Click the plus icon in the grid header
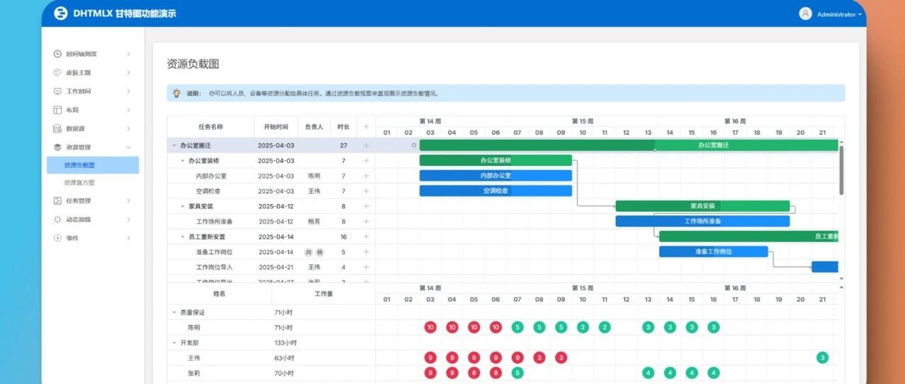905x384 pixels. [366, 127]
